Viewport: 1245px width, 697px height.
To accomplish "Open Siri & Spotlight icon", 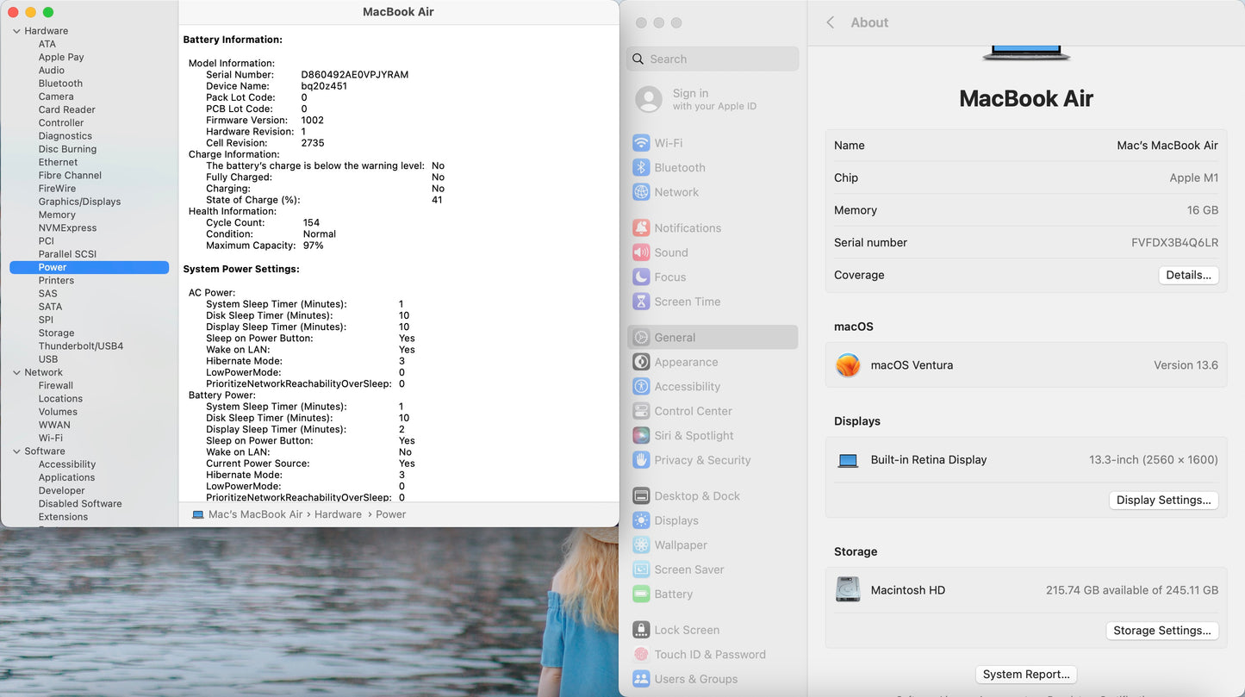I will pyautogui.click(x=641, y=436).
